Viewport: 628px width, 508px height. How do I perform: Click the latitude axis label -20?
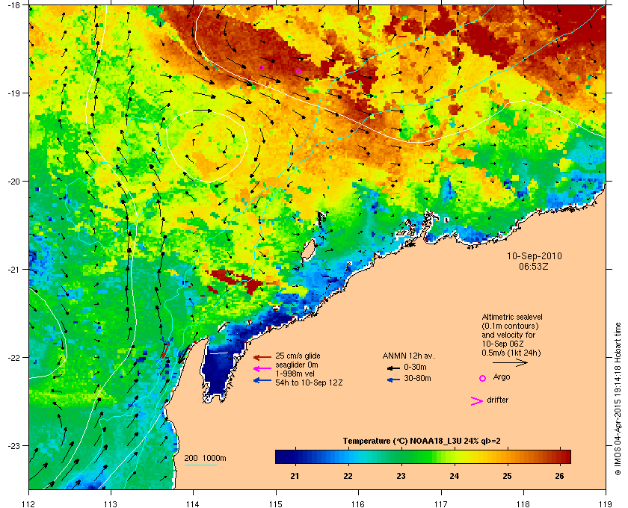(x=14, y=182)
